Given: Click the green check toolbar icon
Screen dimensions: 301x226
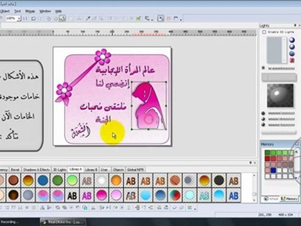Looking at the screenshot, I should click(x=138, y=19).
